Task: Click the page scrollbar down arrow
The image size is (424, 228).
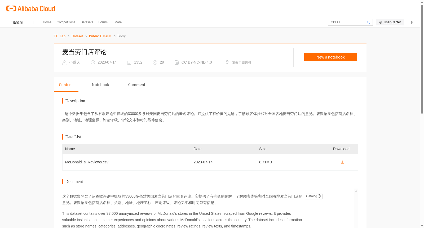Action: [422, 226]
